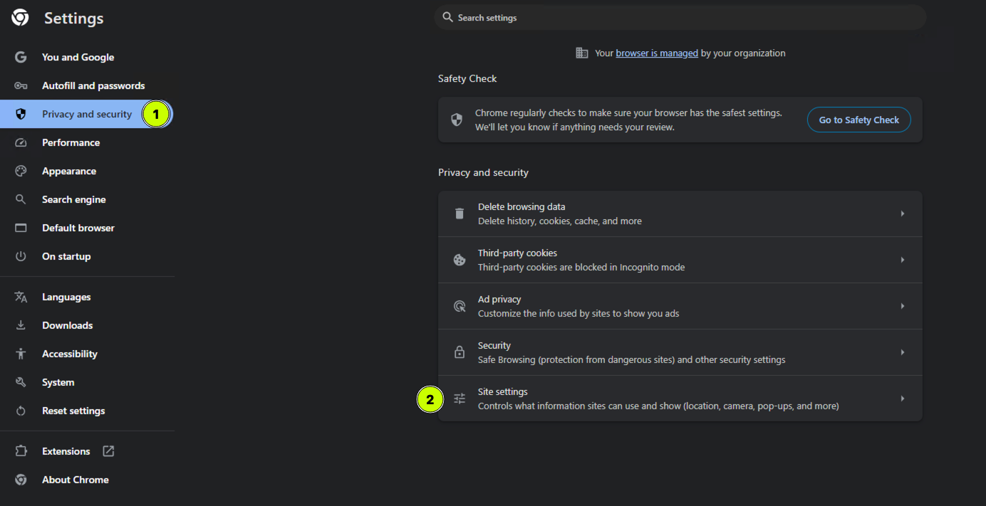Click the window icon for Default browser

[21, 228]
